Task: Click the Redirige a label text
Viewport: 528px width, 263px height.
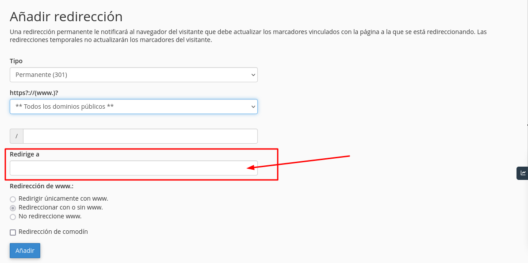Action: 25,154
